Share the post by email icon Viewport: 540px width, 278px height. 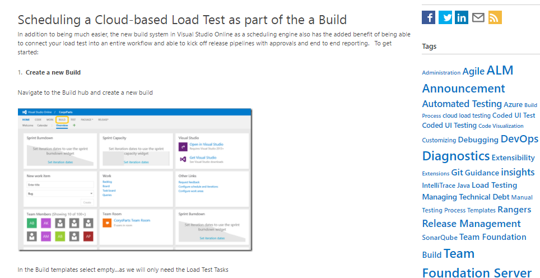tap(478, 17)
